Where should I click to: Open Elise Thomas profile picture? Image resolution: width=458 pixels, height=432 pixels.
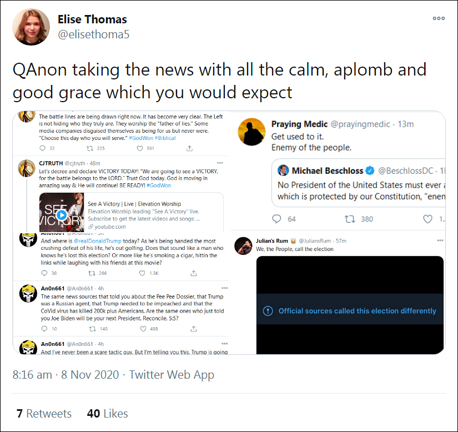(31, 27)
